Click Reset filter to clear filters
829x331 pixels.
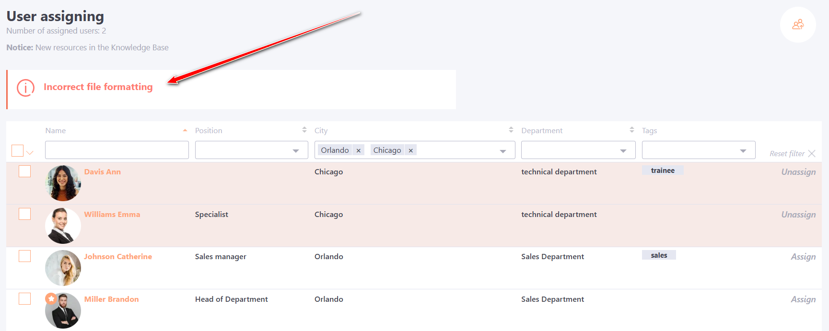[792, 154]
